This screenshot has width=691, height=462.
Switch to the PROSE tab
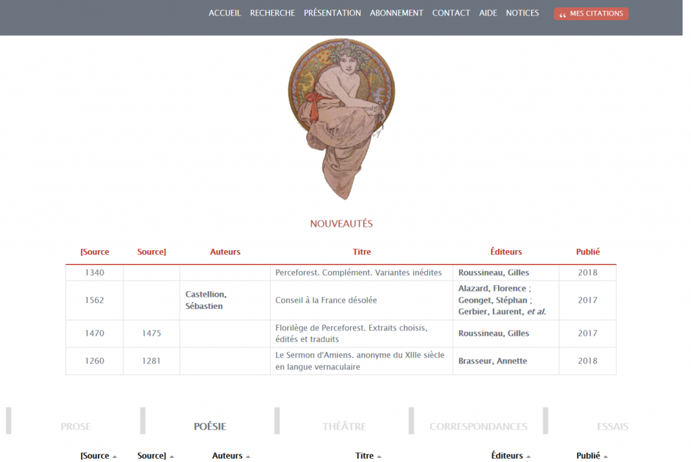pos(76,426)
